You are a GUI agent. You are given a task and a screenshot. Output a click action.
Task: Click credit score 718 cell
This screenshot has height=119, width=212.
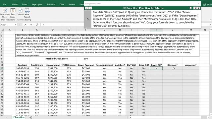click(x=37, y=81)
